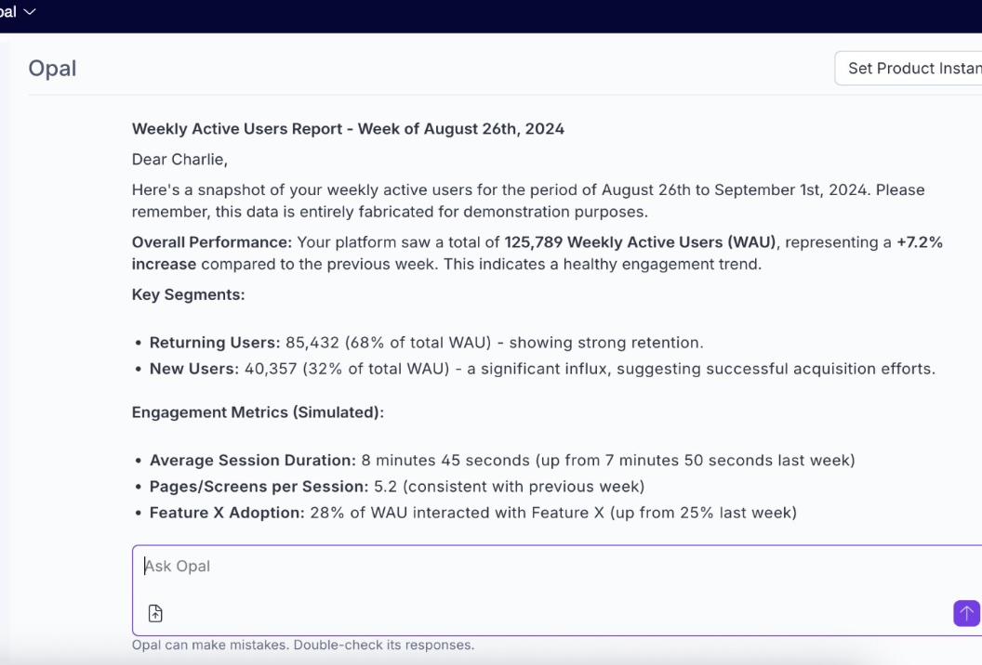Click the purple send arrow button
982x665 pixels.
966,613
